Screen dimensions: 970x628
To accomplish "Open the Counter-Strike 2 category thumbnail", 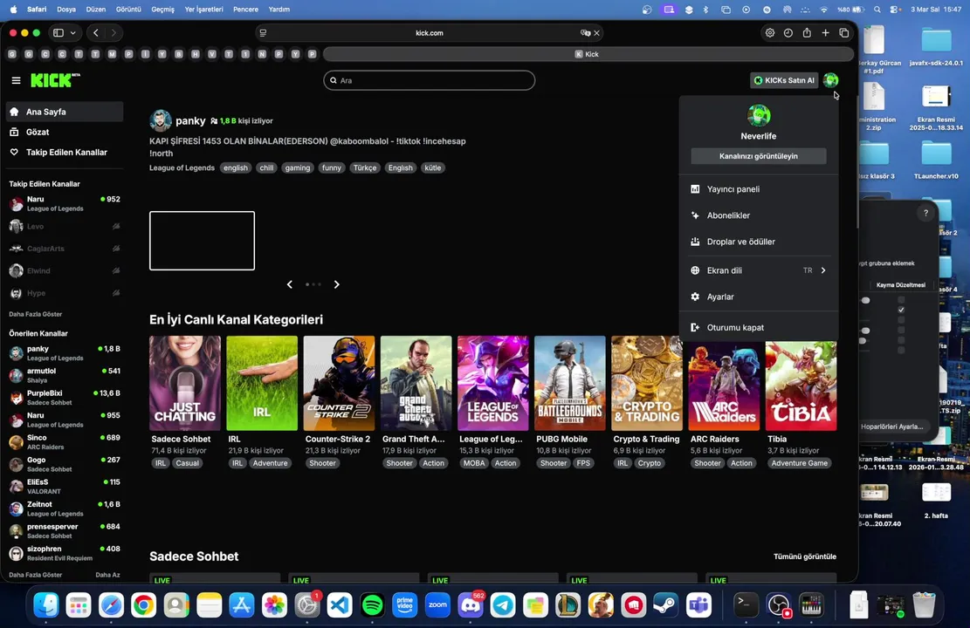I will [x=339, y=383].
